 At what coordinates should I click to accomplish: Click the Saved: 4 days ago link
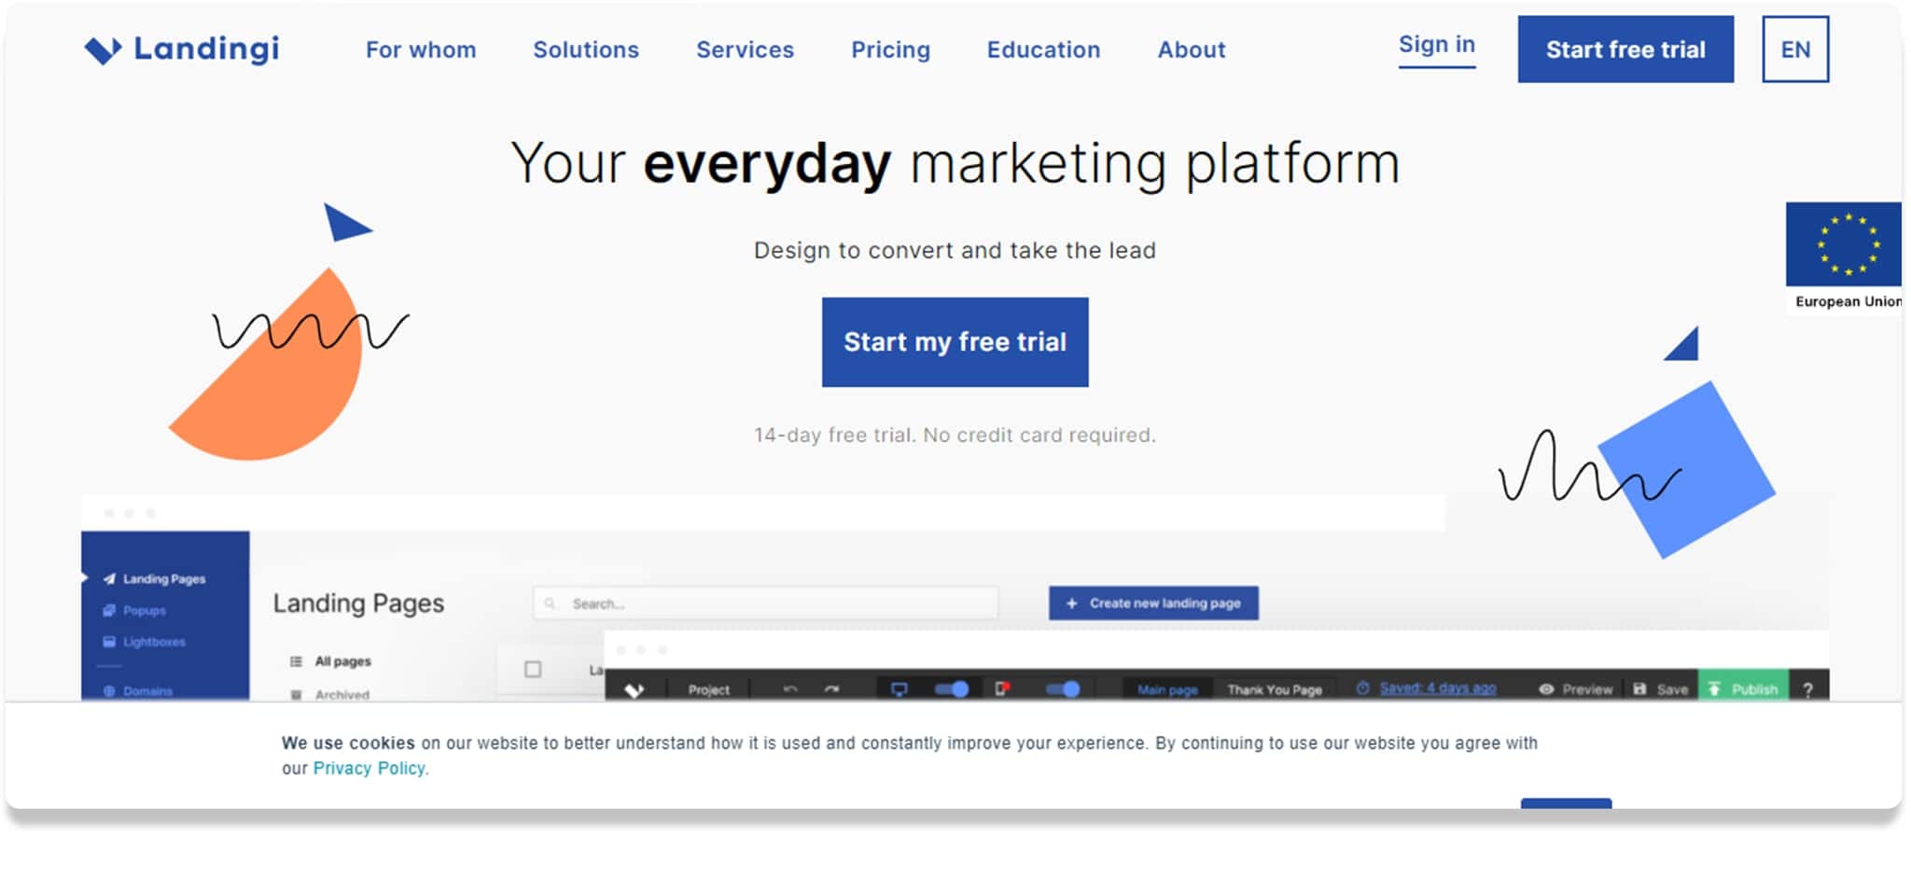1438,688
